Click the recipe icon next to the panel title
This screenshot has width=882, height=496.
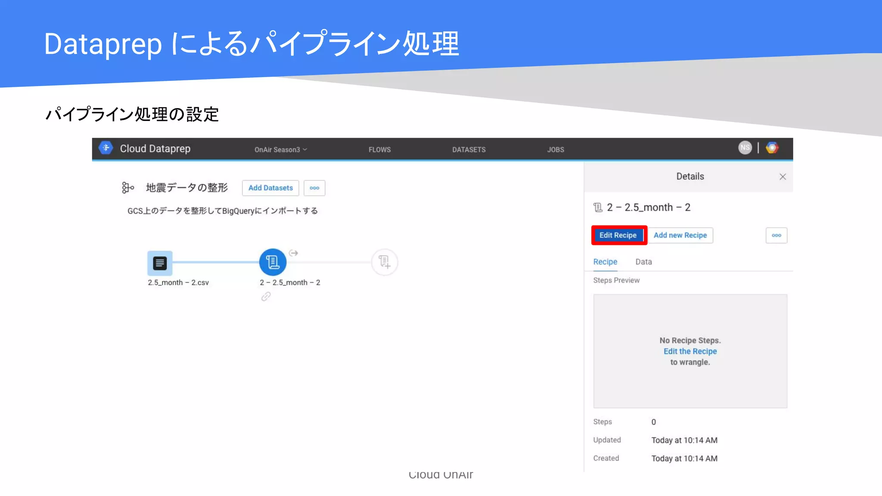point(598,208)
